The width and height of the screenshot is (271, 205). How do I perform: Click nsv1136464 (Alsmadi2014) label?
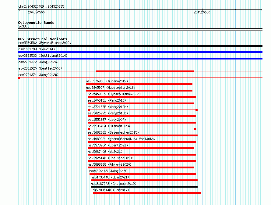point(110,126)
